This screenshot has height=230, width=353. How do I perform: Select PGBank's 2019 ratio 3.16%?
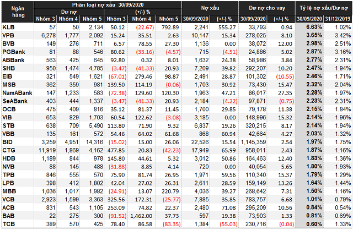pyautogui.click(x=343, y=52)
